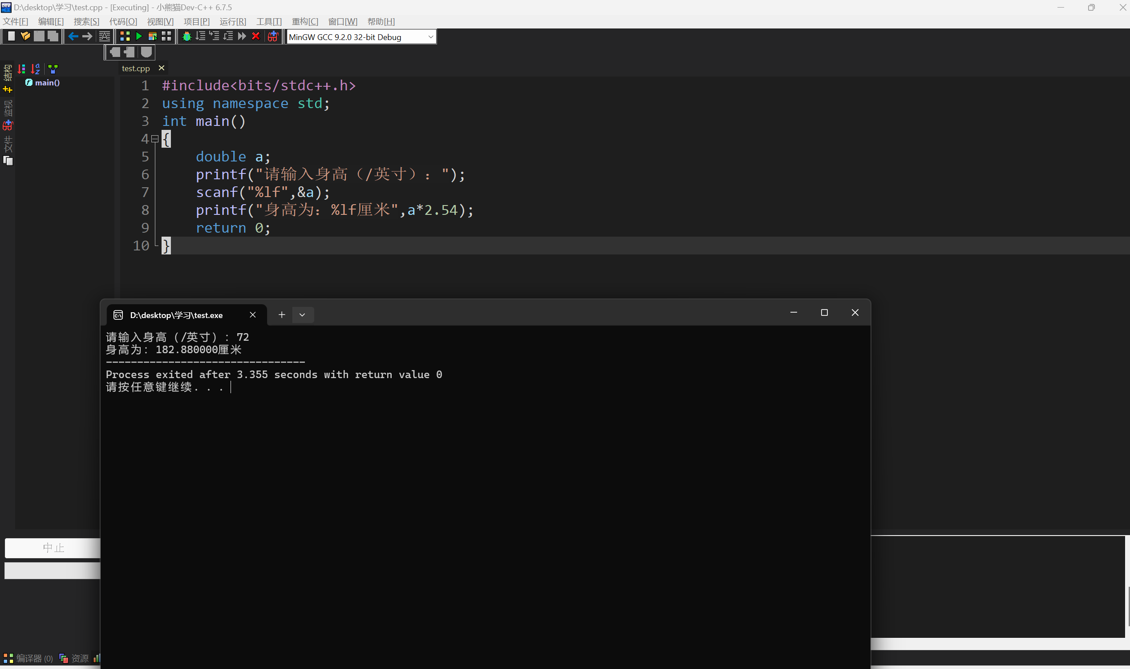Click the Compile and Run icon
This screenshot has height=669, width=1130.
(x=153, y=36)
